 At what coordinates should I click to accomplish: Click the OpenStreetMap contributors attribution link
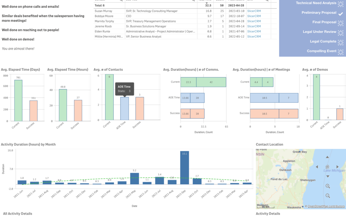[x=326, y=206]
